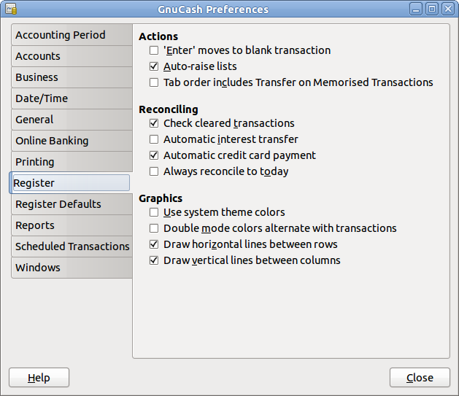Click the GnuCash title bar icon

click(11, 9)
